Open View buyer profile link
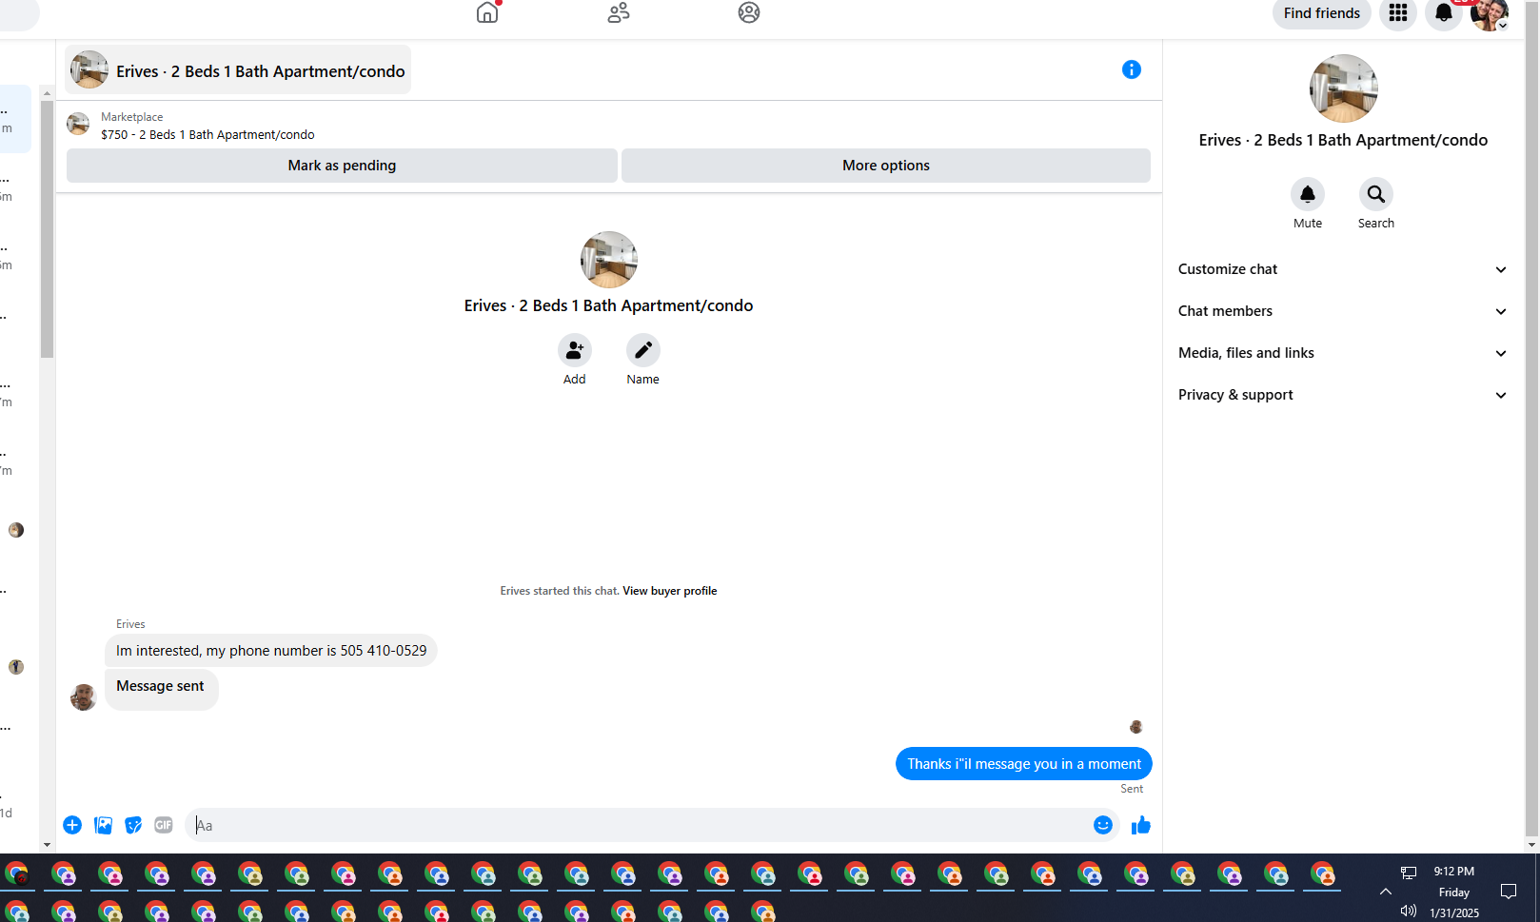 pyautogui.click(x=670, y=591)
